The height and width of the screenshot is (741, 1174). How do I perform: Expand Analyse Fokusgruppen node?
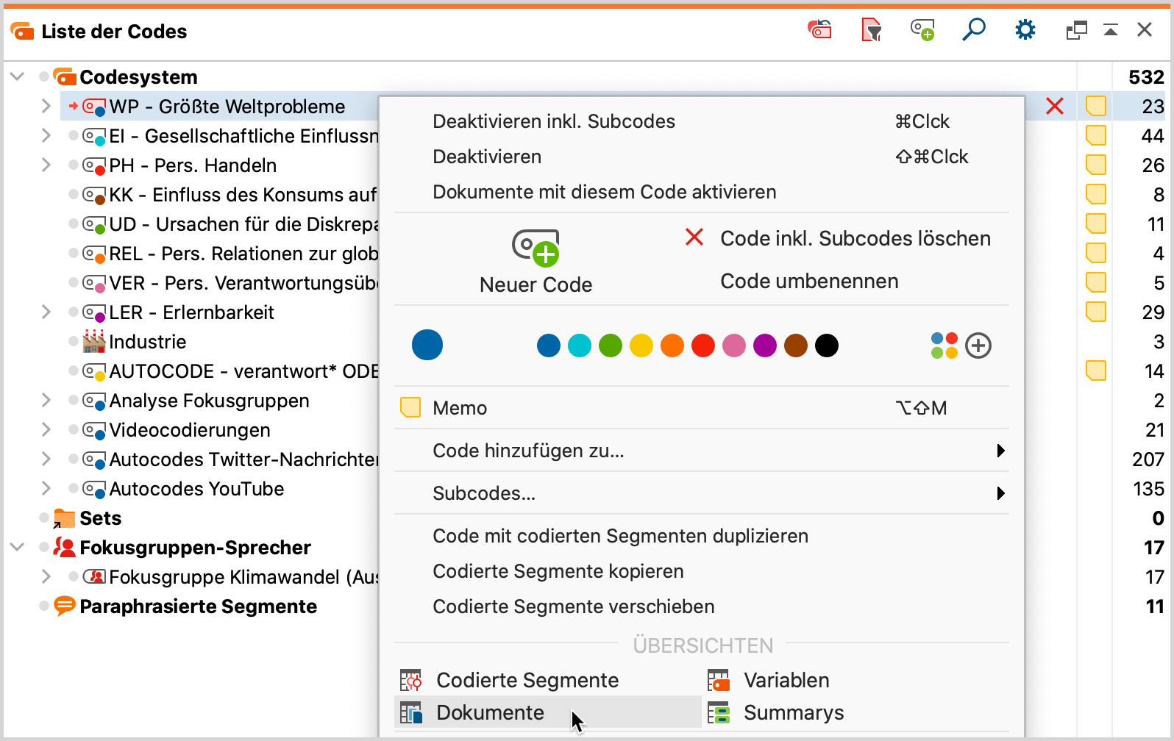click(x=46, y=400)
